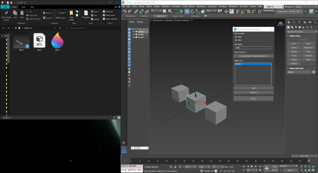Activate the Unlink Selection tool
Viewport: 318px width, 173px height.
pos(141,11)
